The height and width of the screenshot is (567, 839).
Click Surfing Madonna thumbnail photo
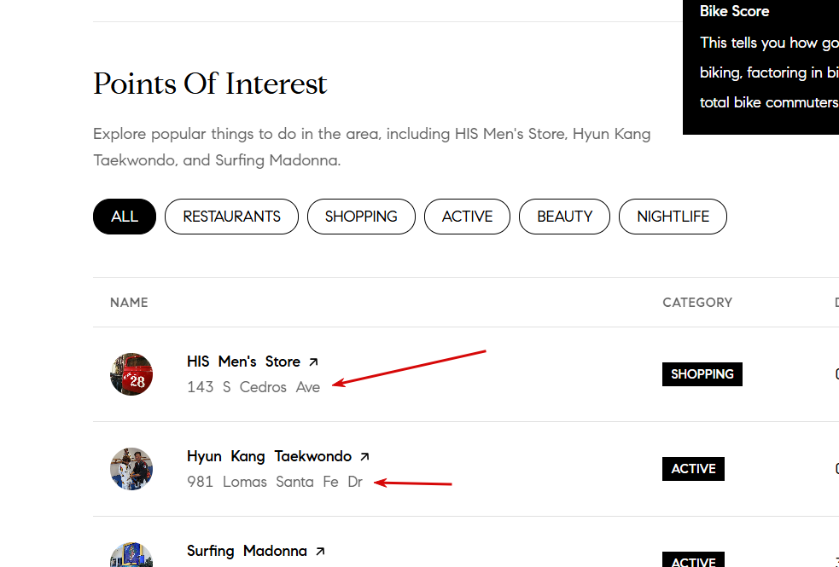[x=131, y=557]
